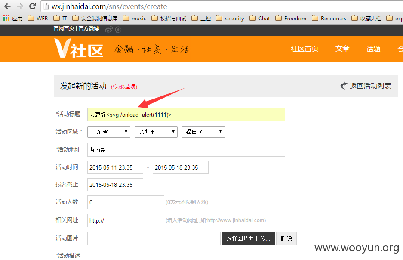This screenshot has width=403, height=260.
Task: Click the end time field 2015-05-18 23:35 beside the dash
Action: click(180, 167)
